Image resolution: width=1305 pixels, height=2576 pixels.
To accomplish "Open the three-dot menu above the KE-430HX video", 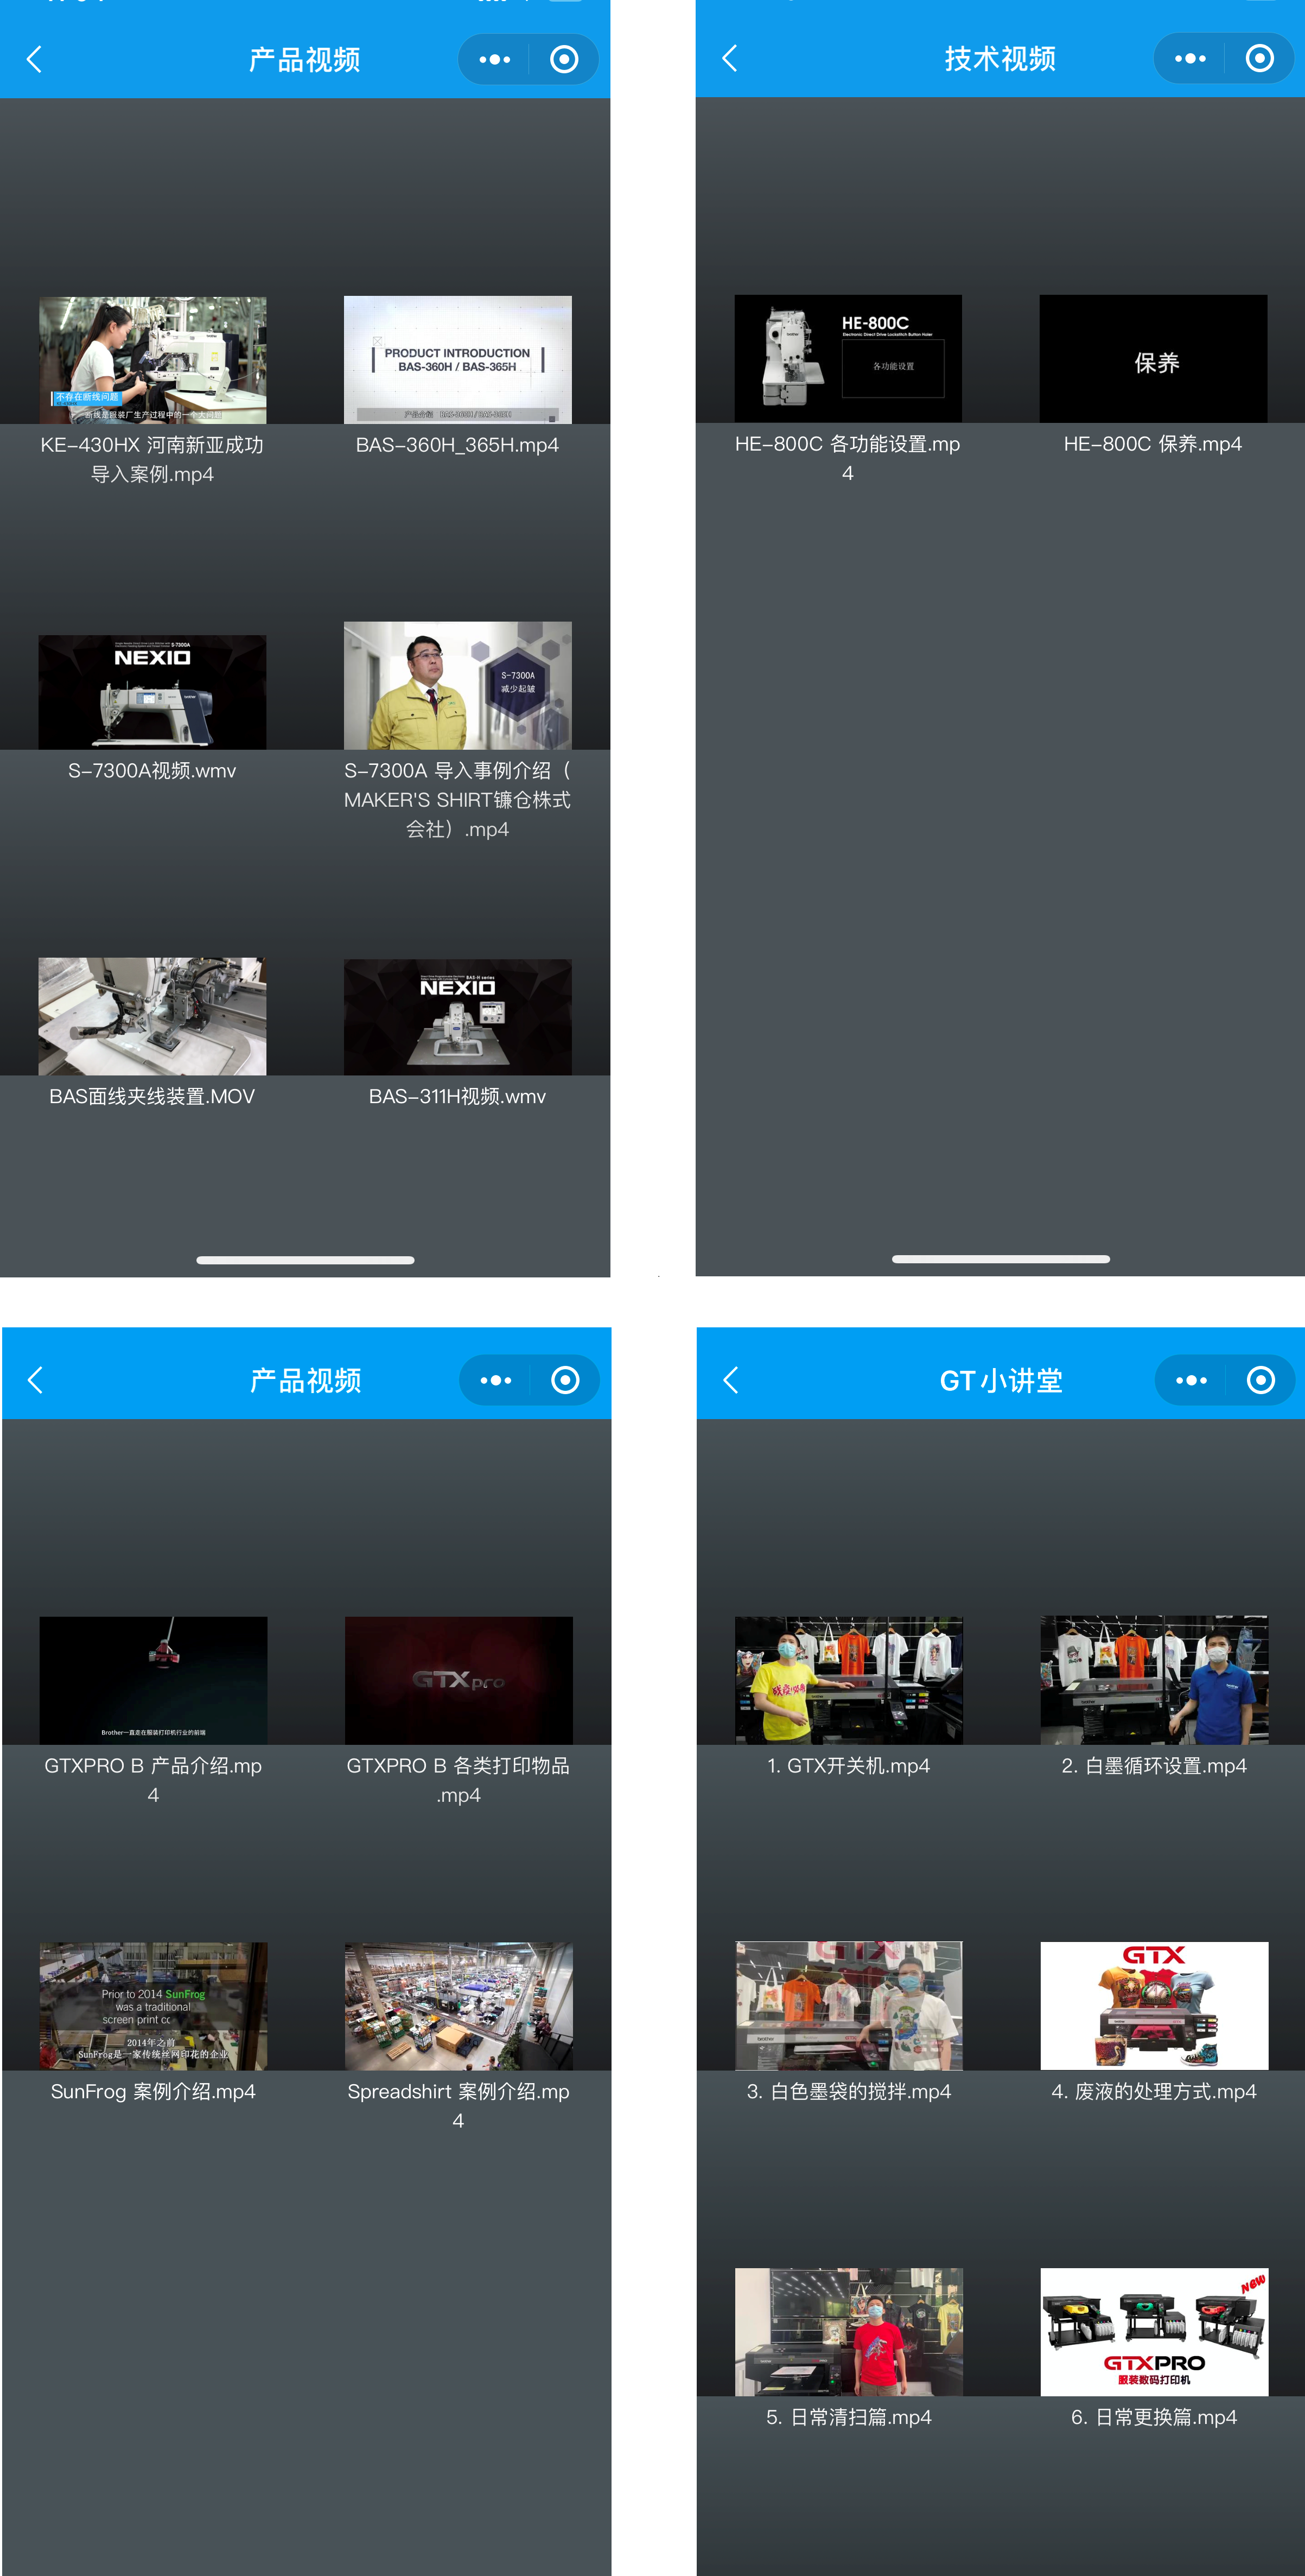I will (x=494, y=60).
